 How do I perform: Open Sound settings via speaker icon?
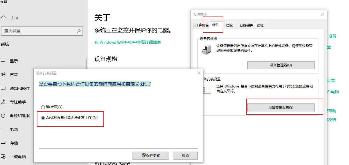(3, 74)
